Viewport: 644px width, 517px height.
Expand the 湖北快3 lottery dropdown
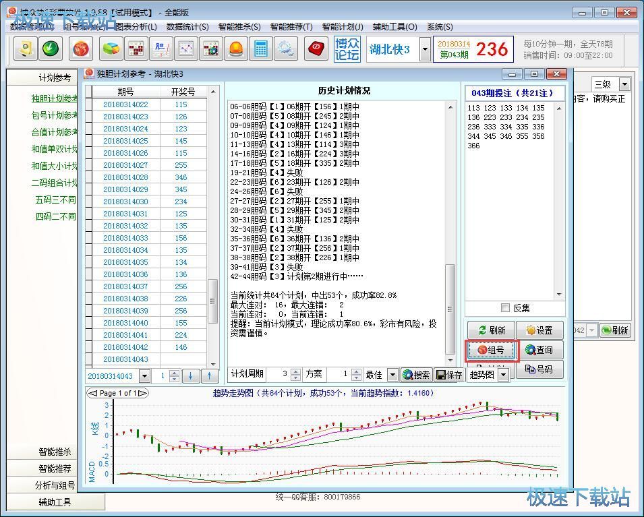point(425,49)
